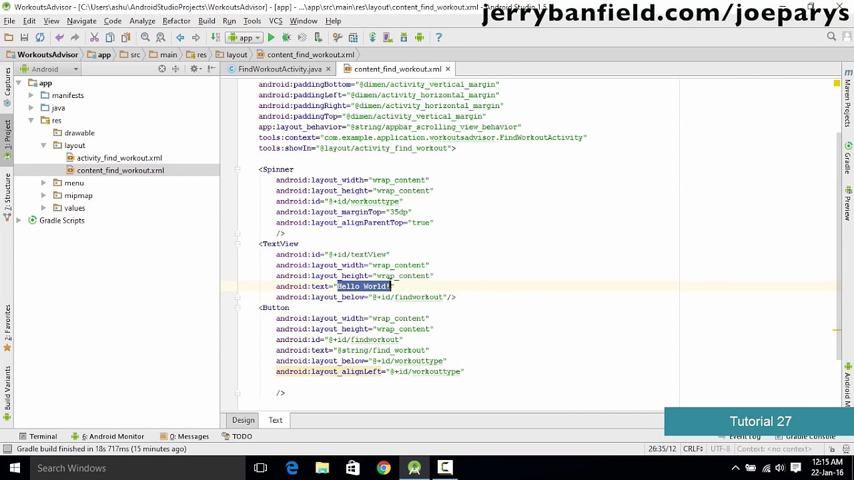Open Chrome from the taskbar
Viewport: 854px width, 480px height.
[x=383, y=468]
